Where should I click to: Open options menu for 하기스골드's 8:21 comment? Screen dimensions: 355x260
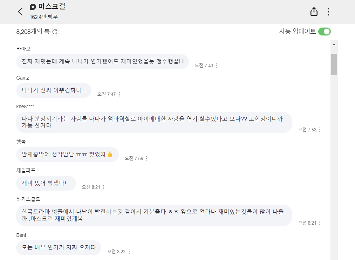point(320,223)
